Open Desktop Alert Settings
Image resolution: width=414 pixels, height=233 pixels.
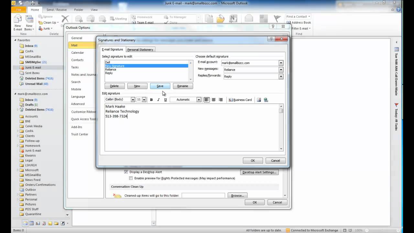coord(259,172)
